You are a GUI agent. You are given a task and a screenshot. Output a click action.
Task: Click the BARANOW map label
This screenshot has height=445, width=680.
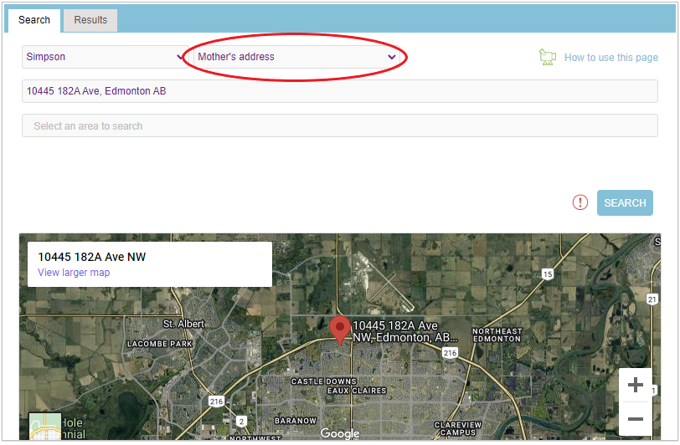(x=296, y=421)
